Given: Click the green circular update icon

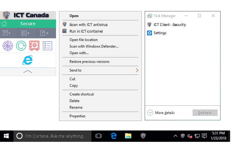Looking at the screenshot, I should click(x=21, y=45).
